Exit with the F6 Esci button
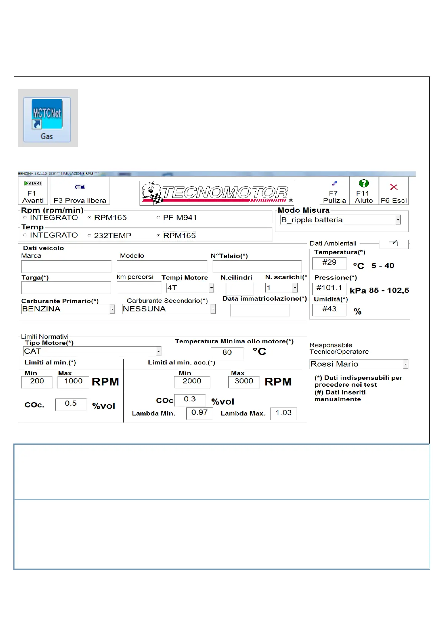Screen dimensions: 442x625 coord(394,191)
